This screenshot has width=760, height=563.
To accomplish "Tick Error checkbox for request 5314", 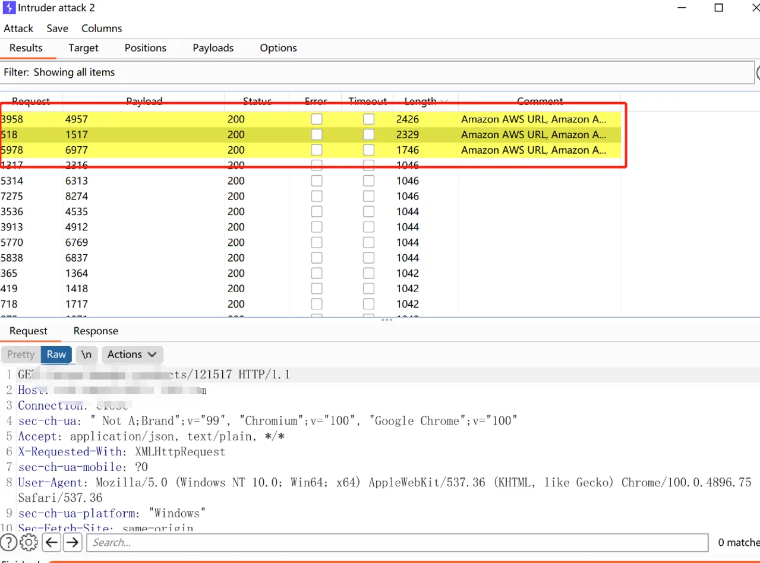I will point(317,181).
